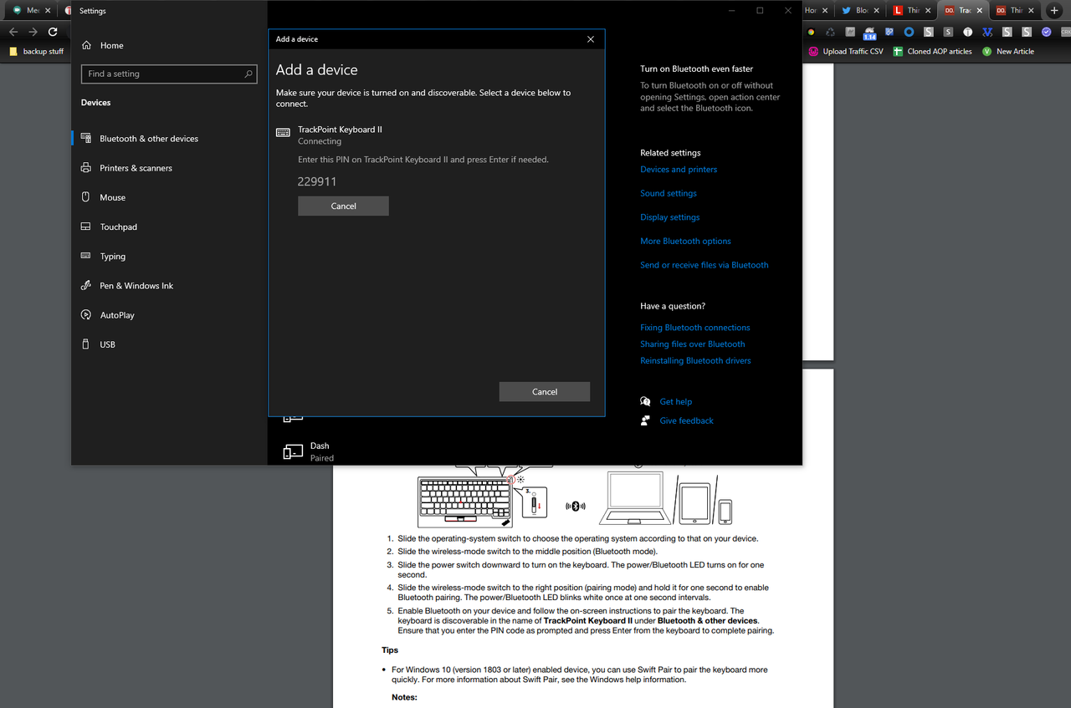Image resolution: width=1071 pixels, height=708 pixels.
Task: Open the Devices and printers link
Action: coord(679,170)
